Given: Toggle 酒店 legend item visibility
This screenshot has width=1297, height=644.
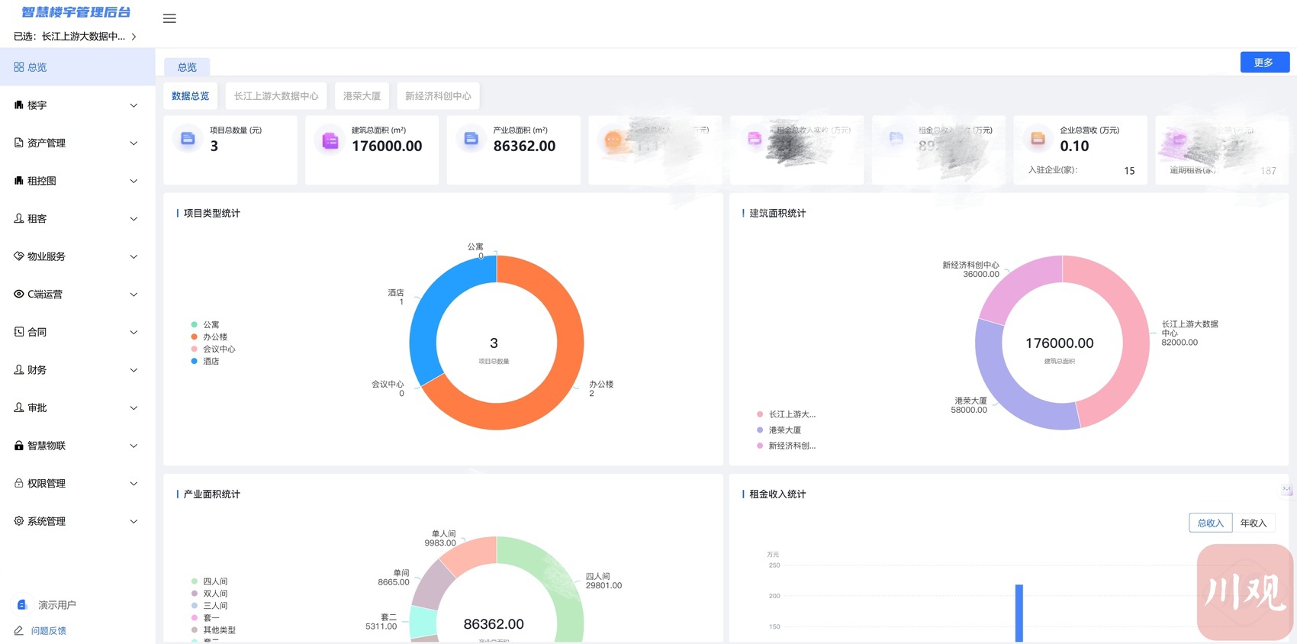Looking at the screenshot, I should pos(211,362).
